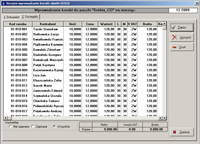Click the Patyk Krystyna contractor cell

point(48,65)
